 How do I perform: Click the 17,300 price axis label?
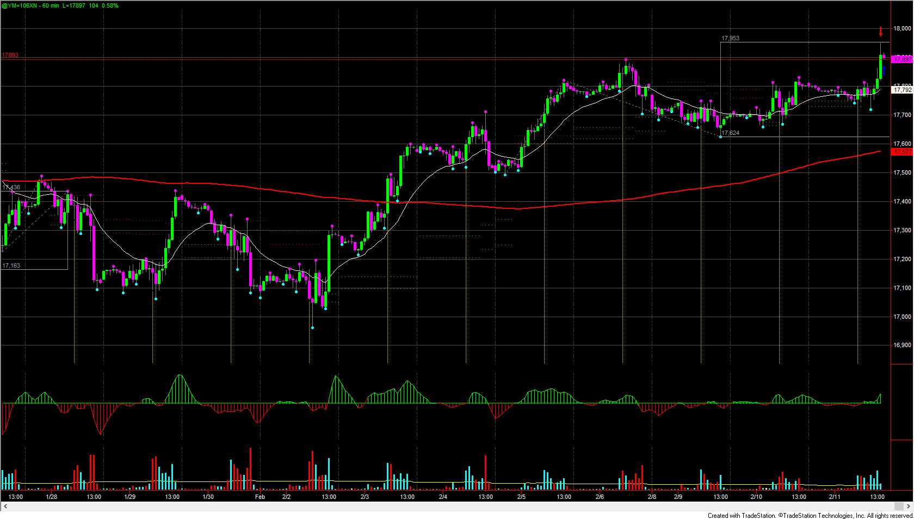(x=903, y=231)
